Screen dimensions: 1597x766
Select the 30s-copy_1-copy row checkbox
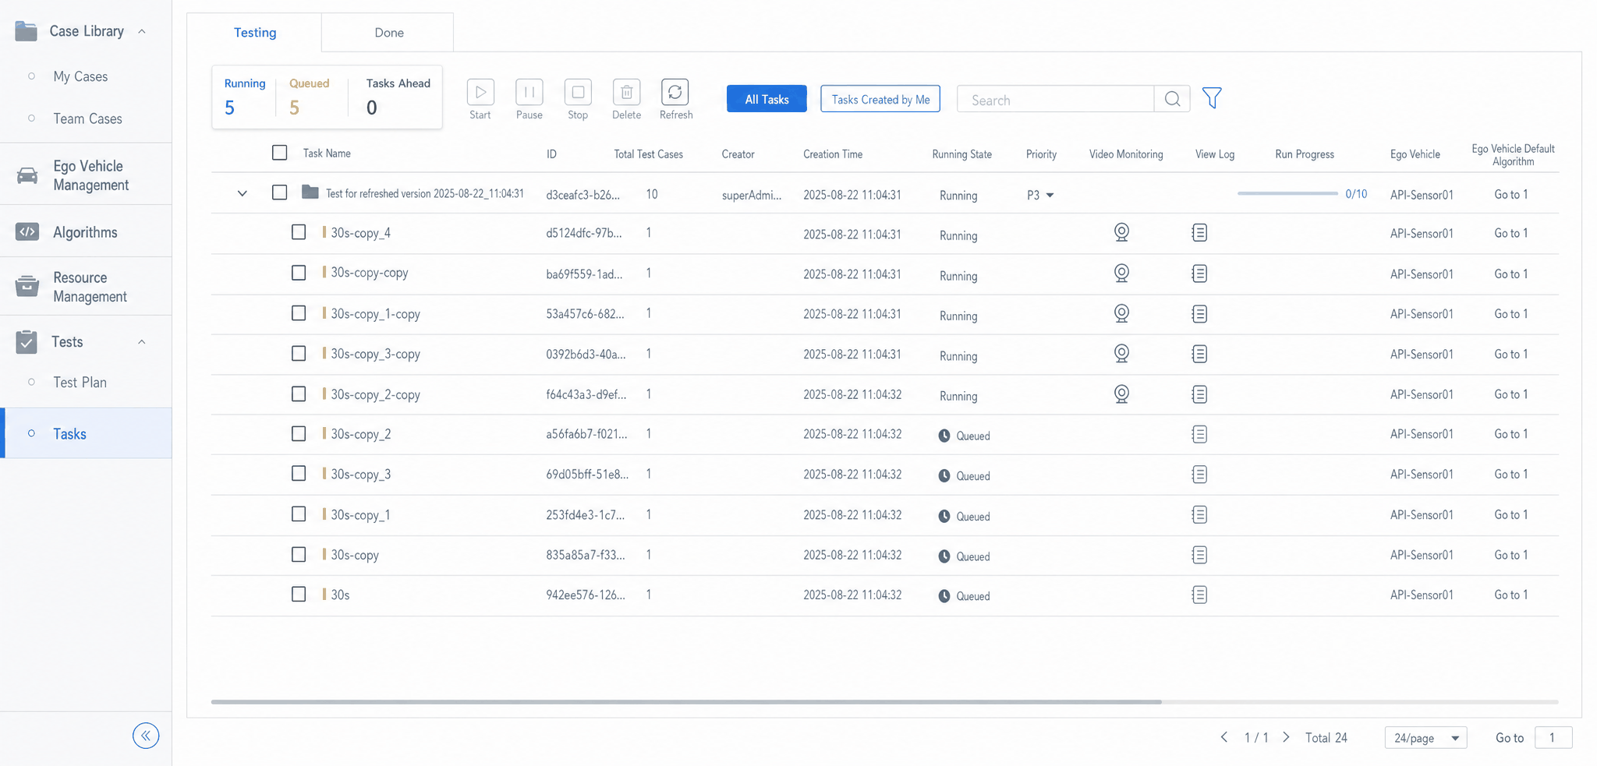click(299, 313)
